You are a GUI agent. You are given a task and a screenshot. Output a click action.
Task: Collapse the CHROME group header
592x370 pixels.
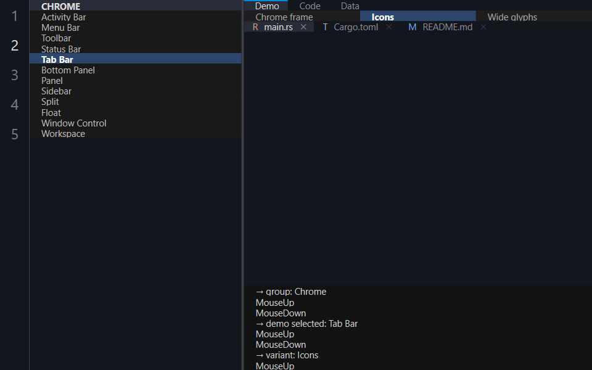pos(135,6)
